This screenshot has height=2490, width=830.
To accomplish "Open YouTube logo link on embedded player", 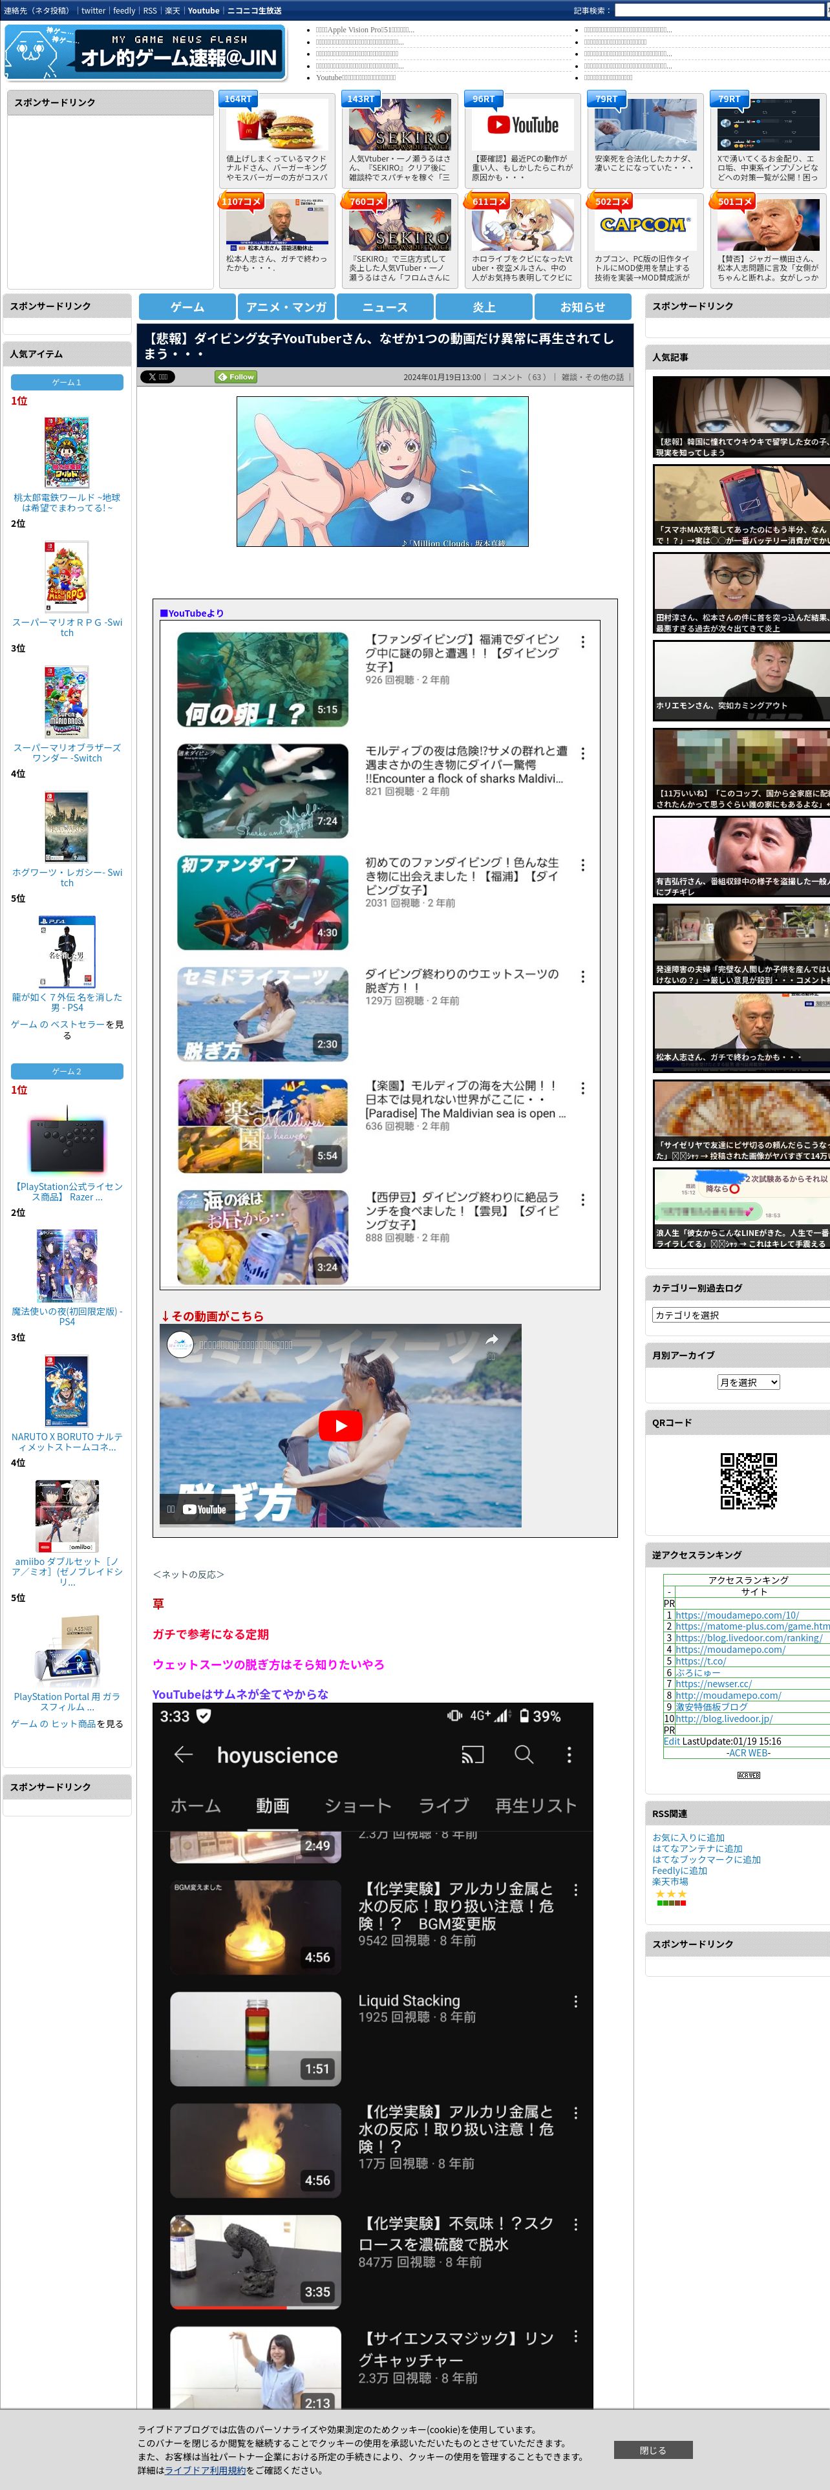I will (x=204, y=1510).
